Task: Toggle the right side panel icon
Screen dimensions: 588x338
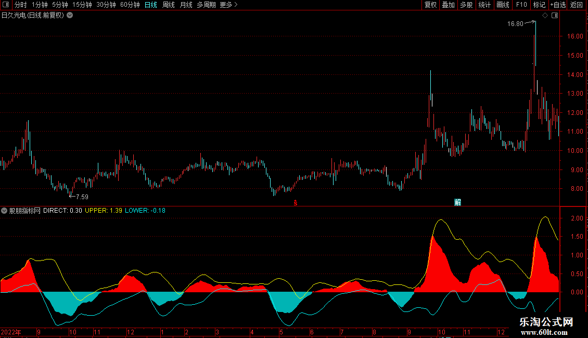Action: pos(555,16)
